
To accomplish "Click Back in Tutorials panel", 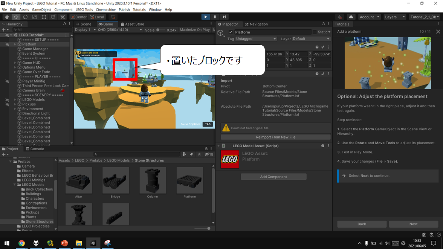I will 362,224.
